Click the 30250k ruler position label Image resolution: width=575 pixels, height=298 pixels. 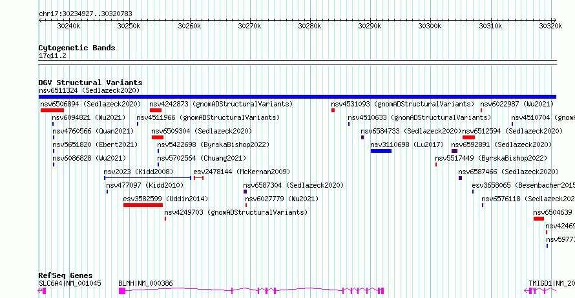pyautogui.click(x=129, y=26)
